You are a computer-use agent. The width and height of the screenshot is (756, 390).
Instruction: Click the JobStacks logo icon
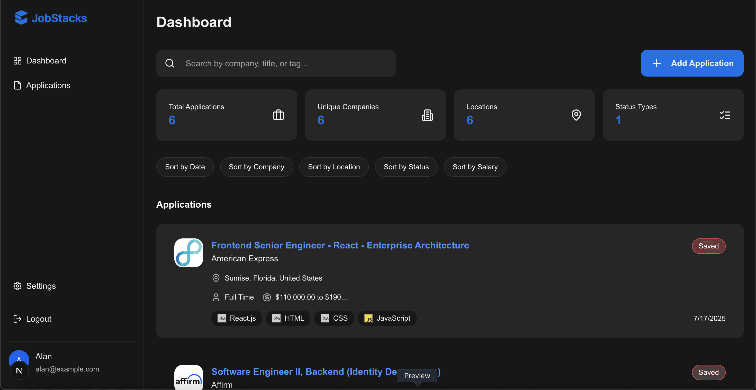21,17
